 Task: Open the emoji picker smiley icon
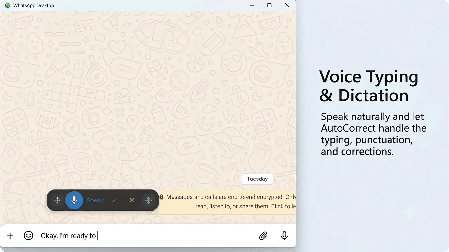coord(29,235)
